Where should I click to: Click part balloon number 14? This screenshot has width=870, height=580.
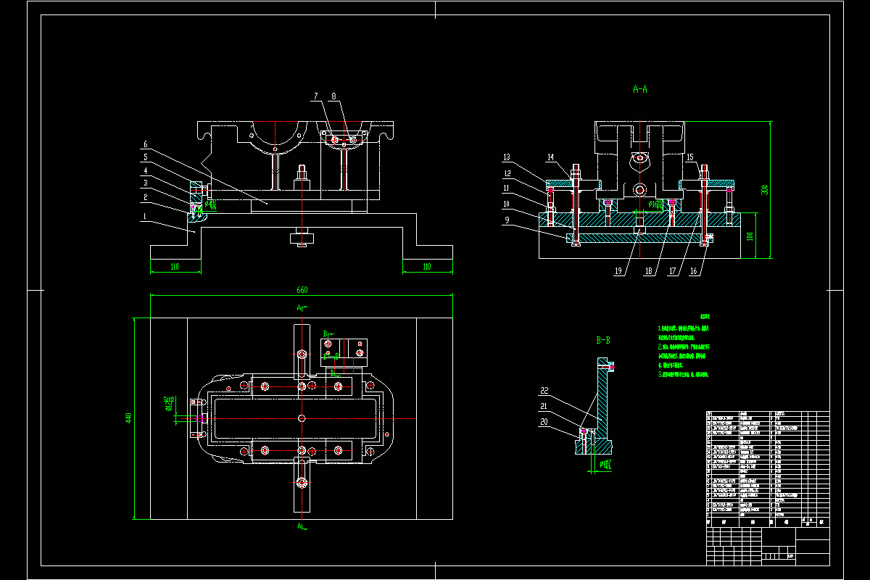550,157
